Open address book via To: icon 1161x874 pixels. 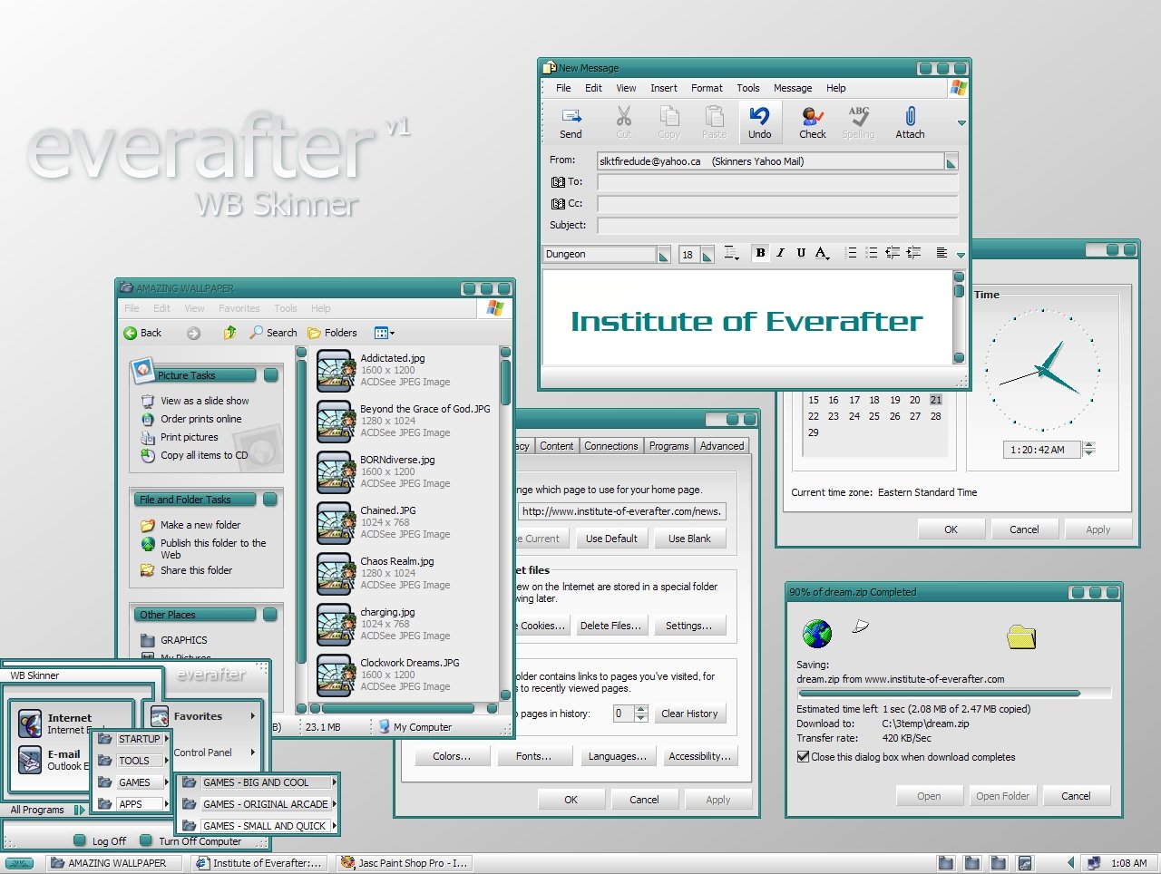559,182
